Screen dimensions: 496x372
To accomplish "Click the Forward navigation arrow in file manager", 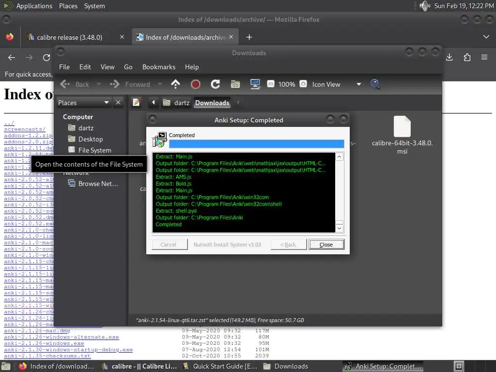I will (114, 84).
